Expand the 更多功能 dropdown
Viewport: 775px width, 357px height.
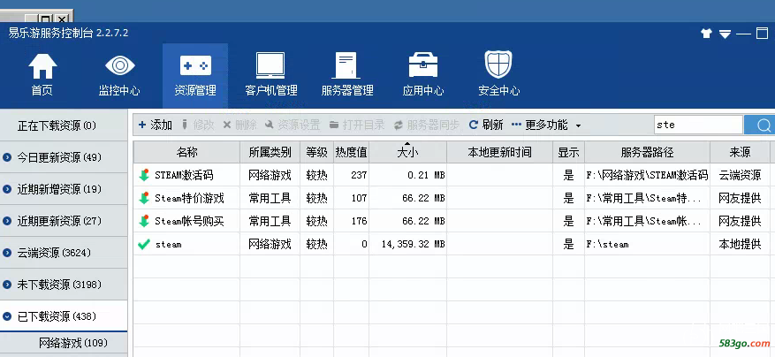[546, 125]
